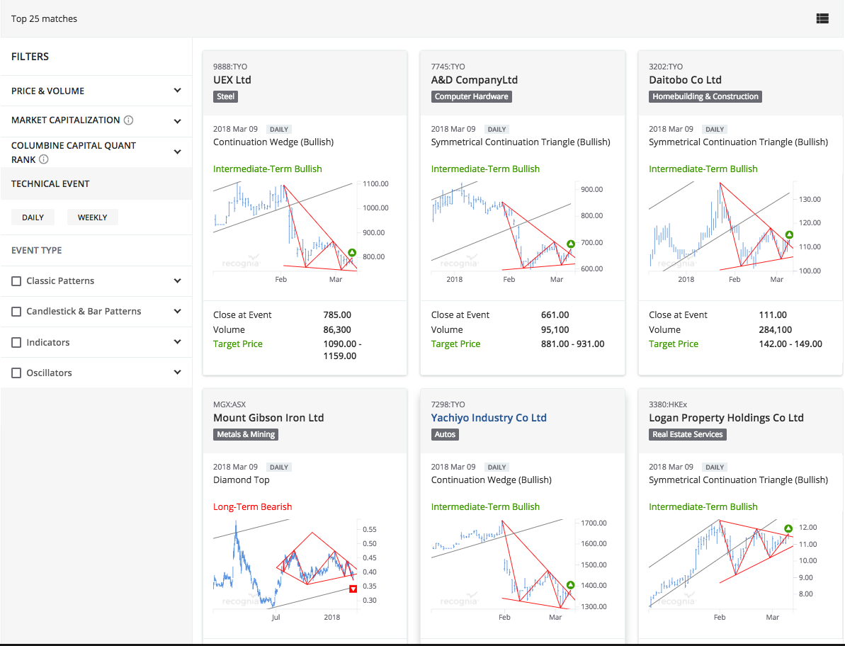Enable the Oscillators event type
845x646 pixels.
click(x=16, y=372)
